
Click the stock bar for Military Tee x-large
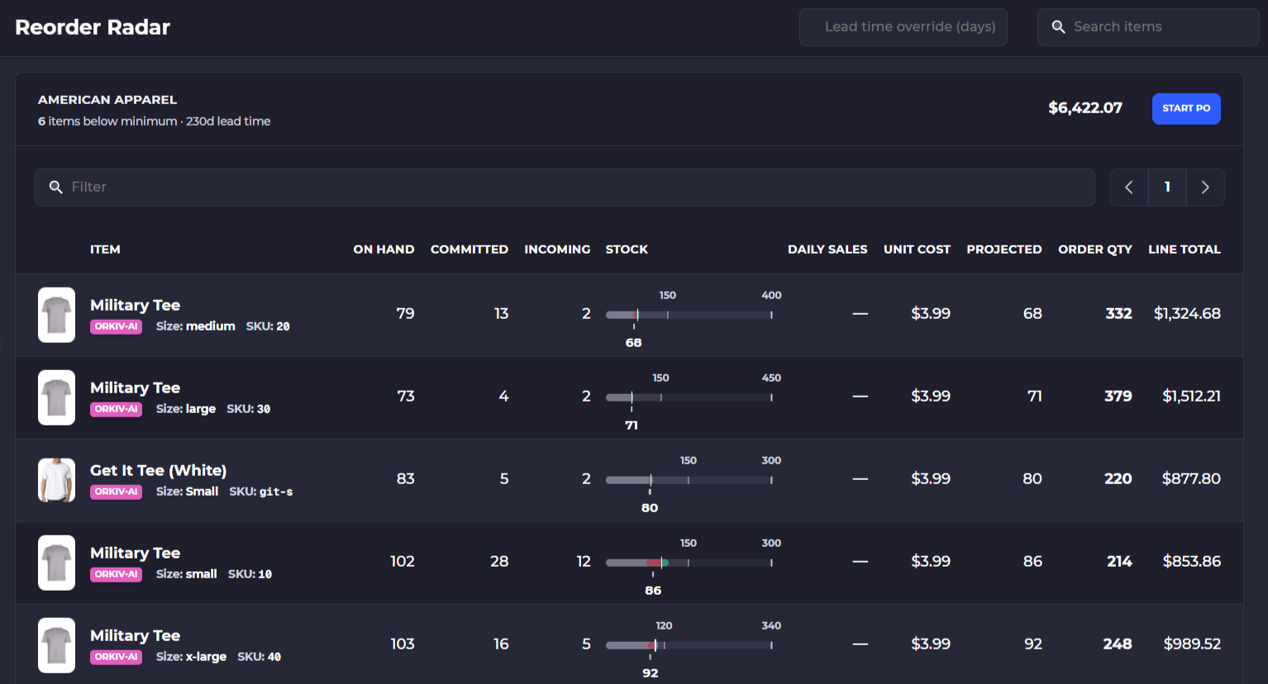tap(689, 645)
